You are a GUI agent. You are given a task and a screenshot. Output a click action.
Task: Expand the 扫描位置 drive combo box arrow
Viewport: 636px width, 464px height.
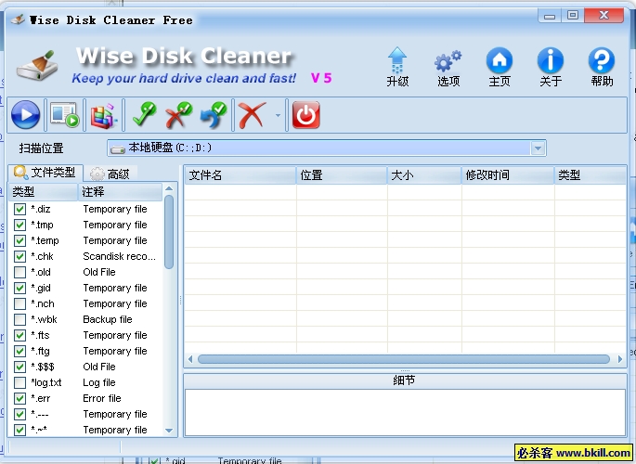(538, 148)
